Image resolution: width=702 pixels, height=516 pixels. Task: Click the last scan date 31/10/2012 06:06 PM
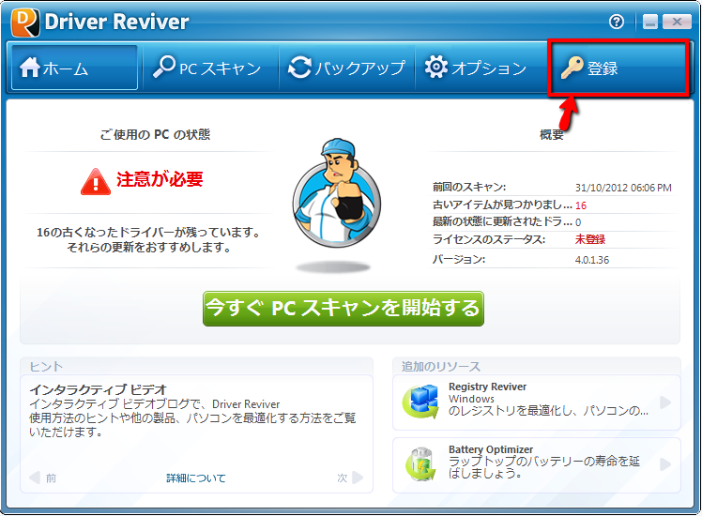tap(623, 188)
